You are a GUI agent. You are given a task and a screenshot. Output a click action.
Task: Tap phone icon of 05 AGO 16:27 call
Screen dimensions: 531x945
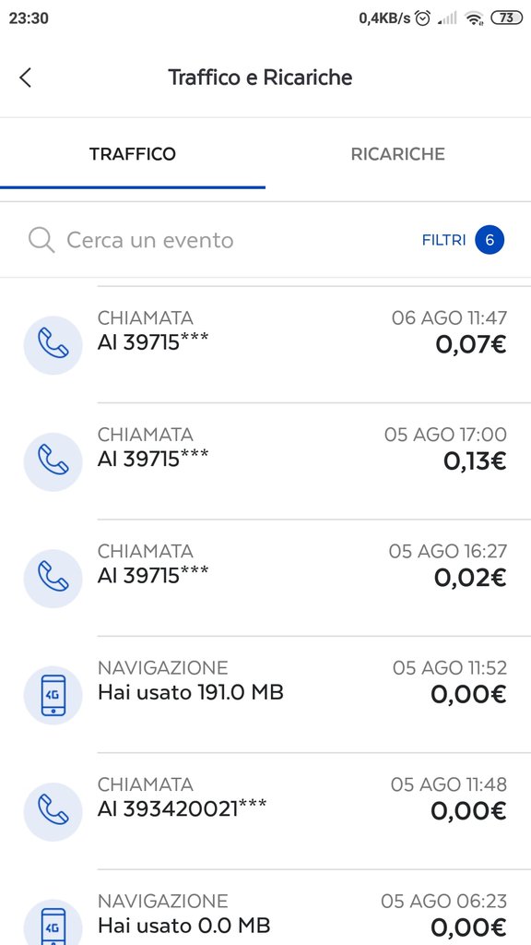click(53, 579)
